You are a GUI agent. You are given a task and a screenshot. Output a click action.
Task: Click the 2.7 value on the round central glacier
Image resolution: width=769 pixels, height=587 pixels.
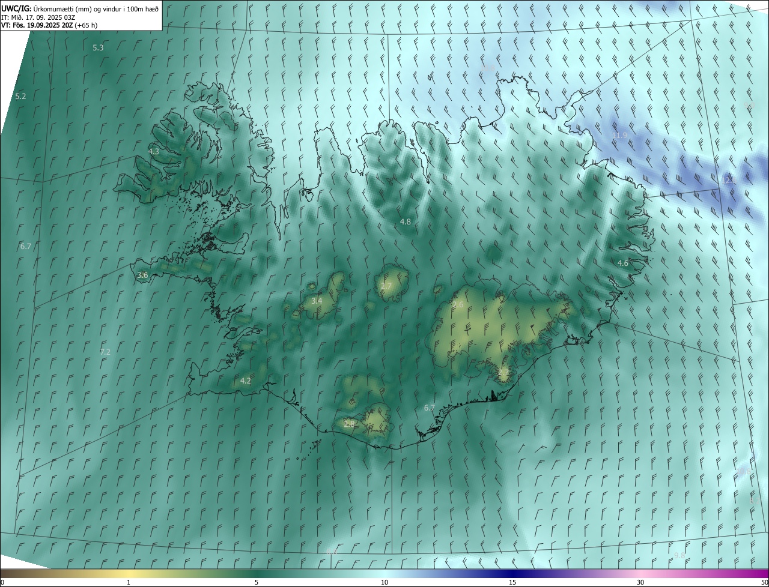(x=386, y=286)
